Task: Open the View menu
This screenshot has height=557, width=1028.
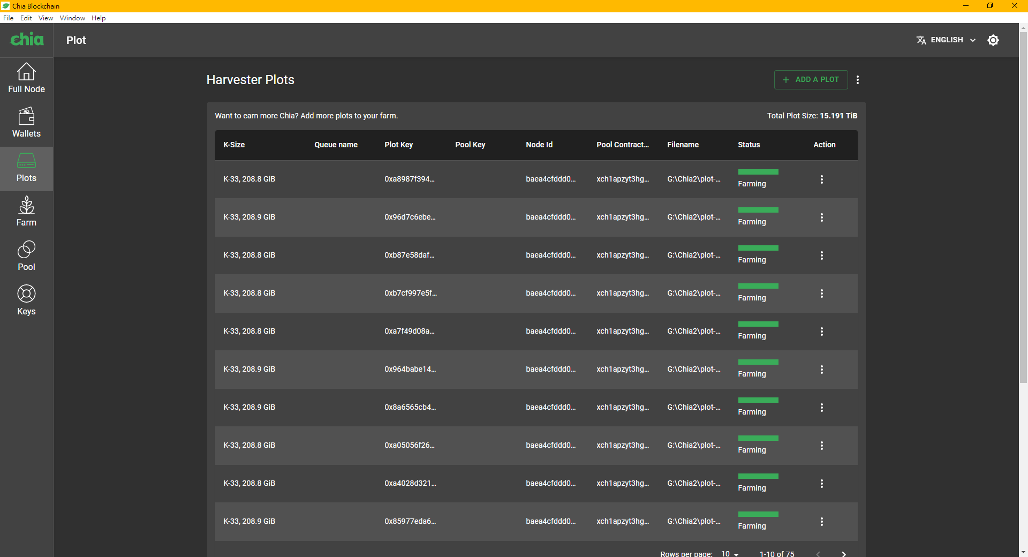Action: [x=46, y=18]
